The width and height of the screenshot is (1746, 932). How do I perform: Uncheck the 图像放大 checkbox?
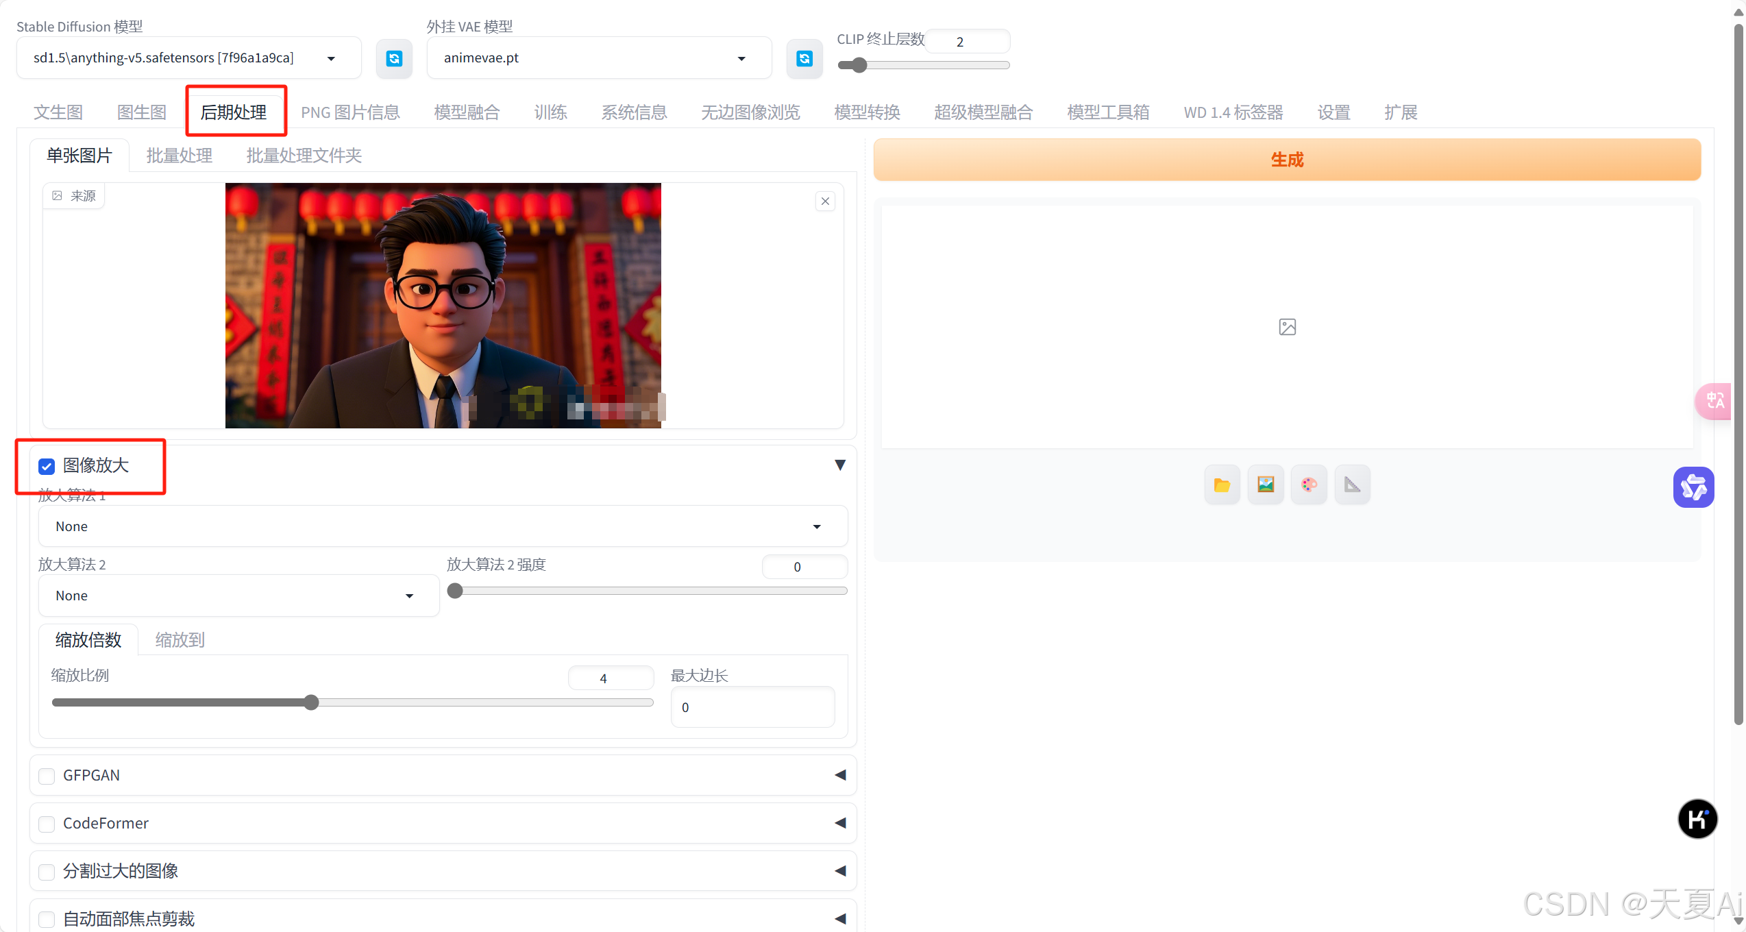pyautogui.click(x=47, y=467)
